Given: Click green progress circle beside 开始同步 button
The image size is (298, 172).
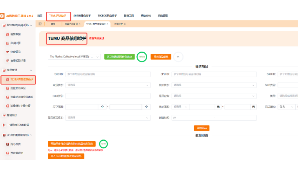Looking at the screenshot, I should tap(104, 144).
